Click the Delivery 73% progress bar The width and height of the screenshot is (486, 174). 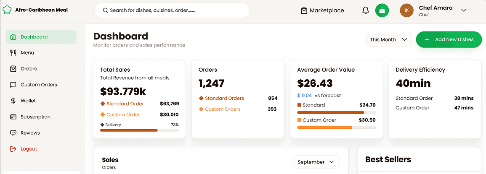[x=139, y=130]
